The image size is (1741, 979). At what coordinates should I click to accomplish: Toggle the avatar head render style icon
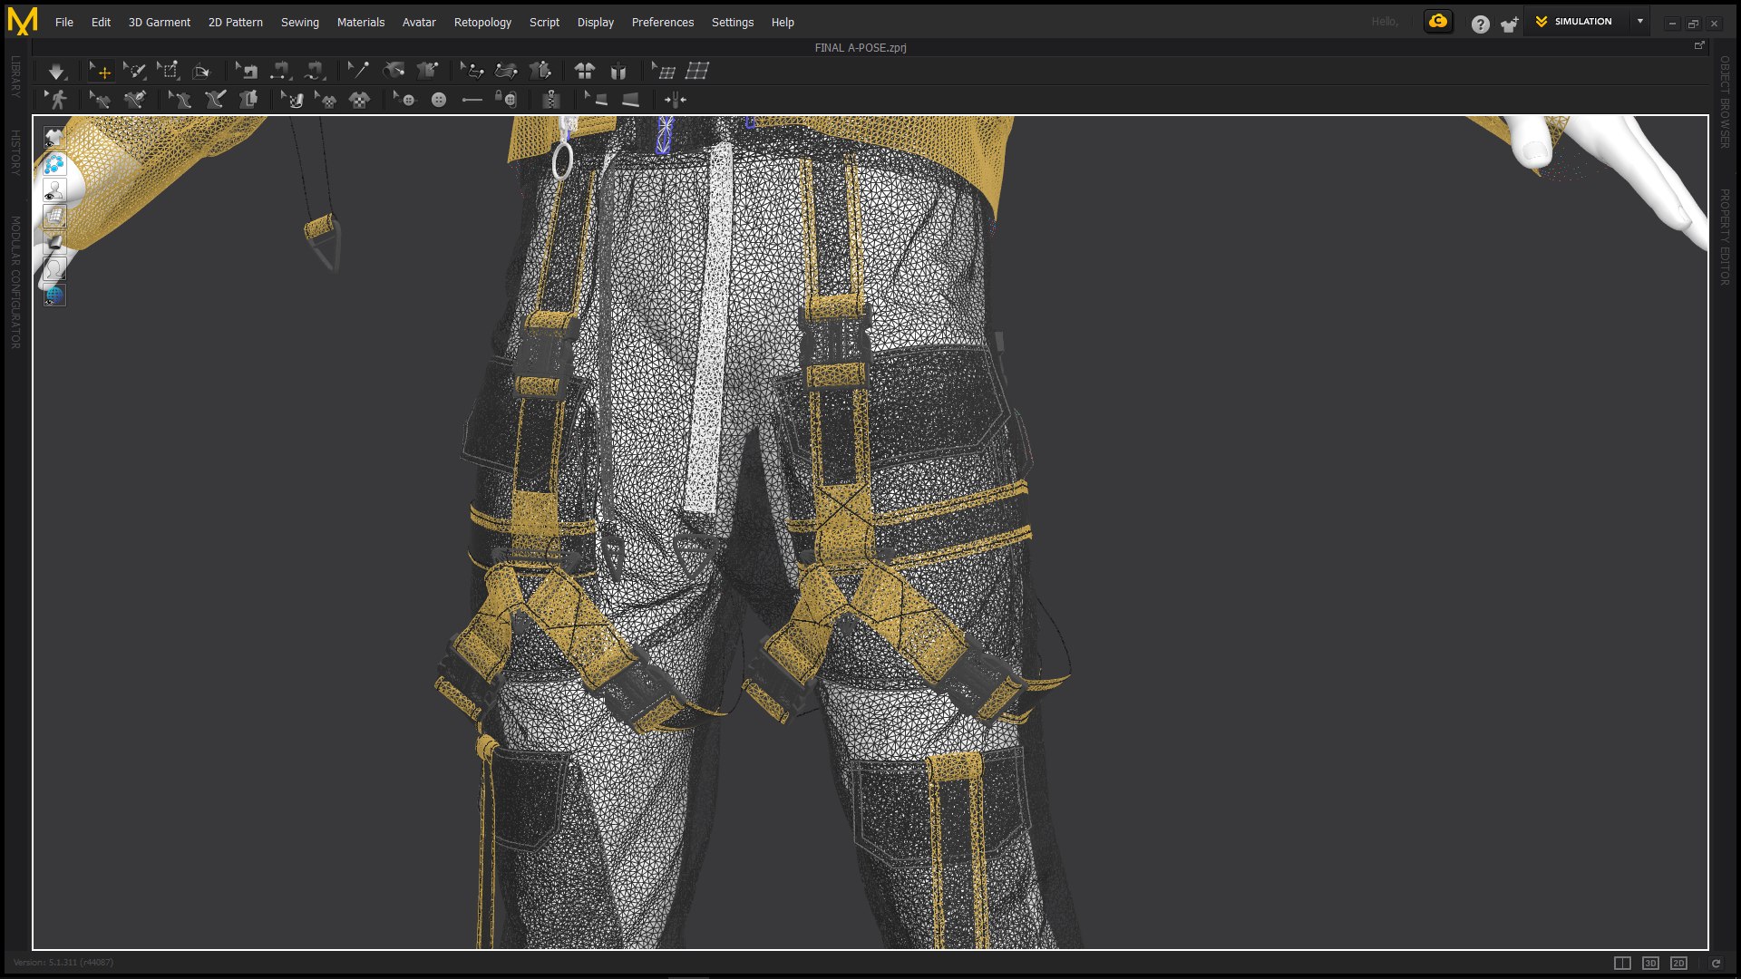[54, 269]
